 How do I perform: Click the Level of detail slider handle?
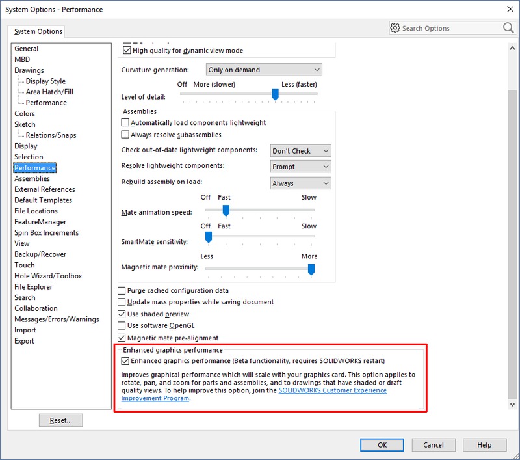pos(275,95)
